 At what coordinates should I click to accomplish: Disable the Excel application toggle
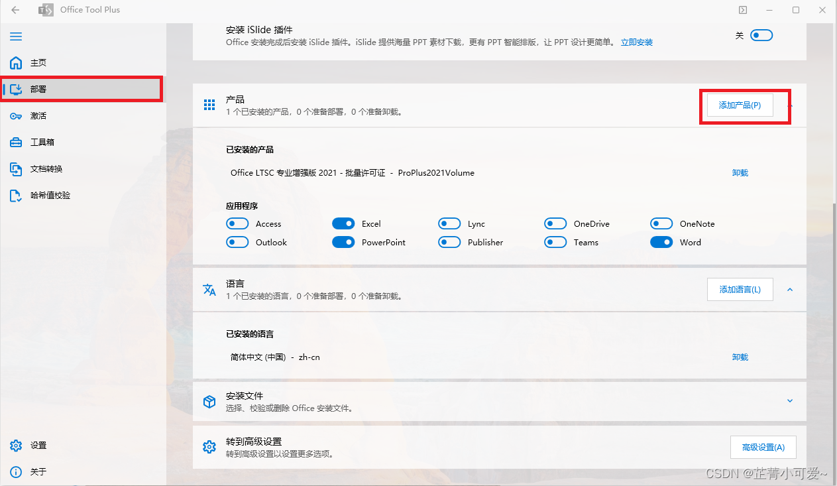coord(343,224)
